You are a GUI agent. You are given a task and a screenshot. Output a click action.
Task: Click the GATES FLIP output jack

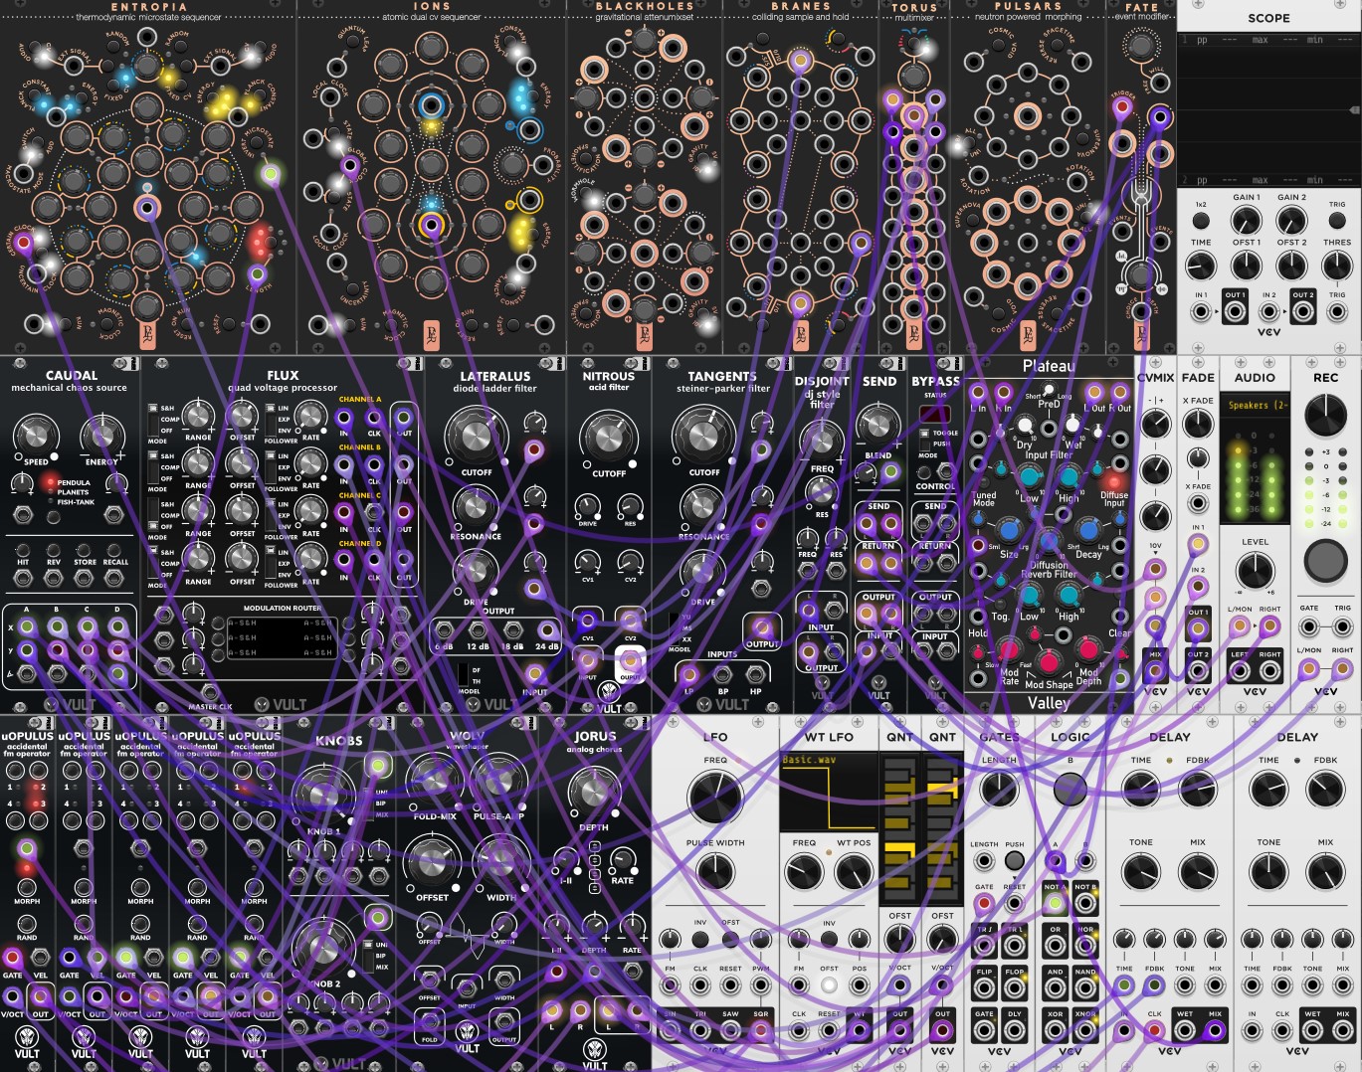[x=984, y=987]
